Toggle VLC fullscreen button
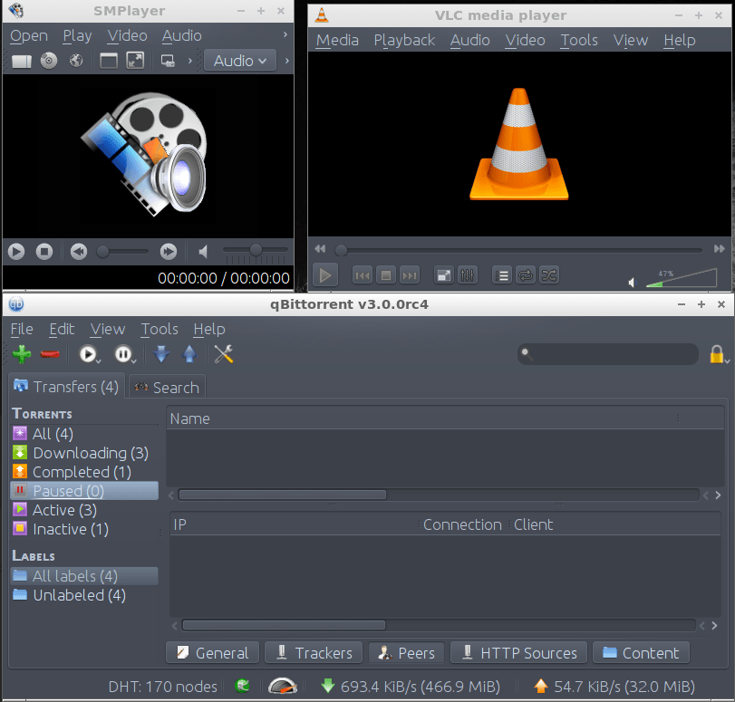The width and height of the screenshot is (735, 702). (444, 275)
